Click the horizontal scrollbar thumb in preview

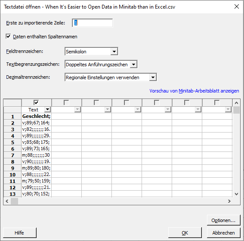pos(14,201)
